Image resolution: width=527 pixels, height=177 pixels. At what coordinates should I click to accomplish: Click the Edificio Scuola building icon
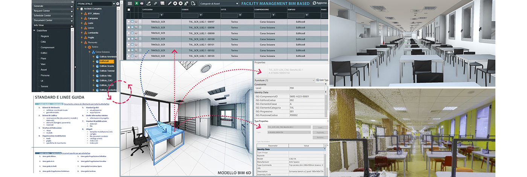(x=97, y=66)
